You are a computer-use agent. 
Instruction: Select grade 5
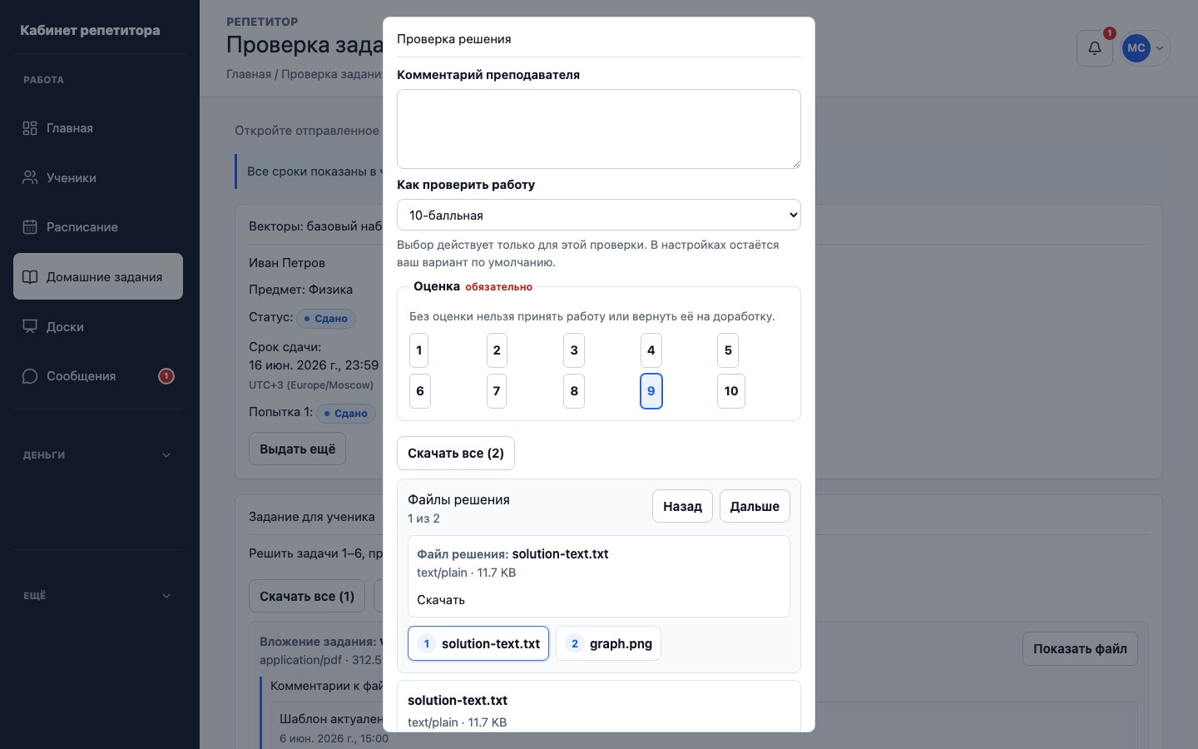click(x=728, y=350)
